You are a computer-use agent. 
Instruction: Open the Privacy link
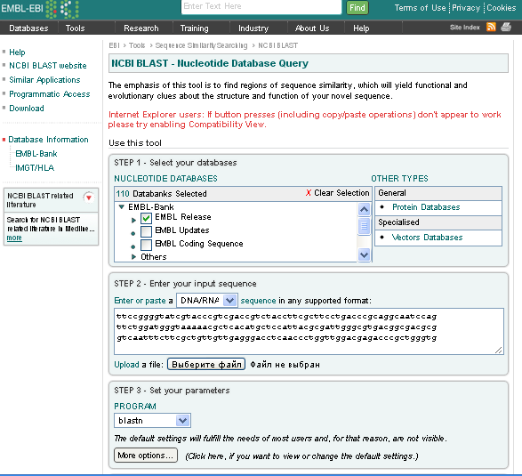tap(466, 8)
